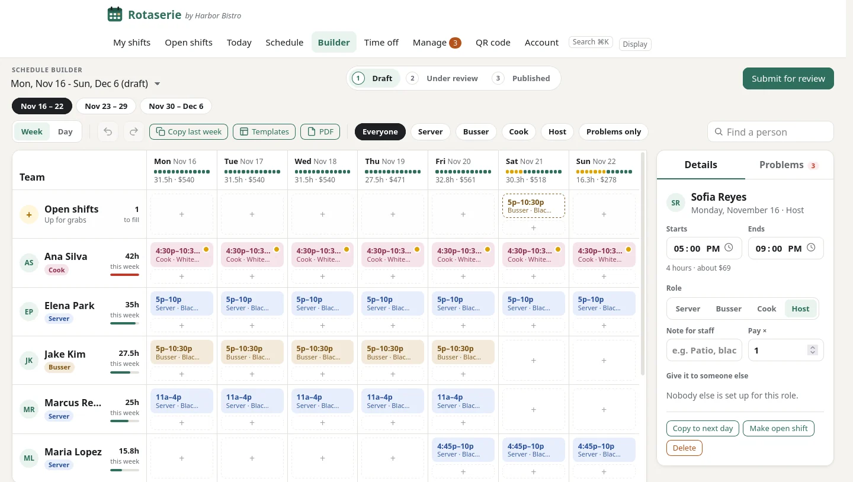853x482 pixels.
Task: Filter the schedule by Busser role
Action: (x=476, y=131)
